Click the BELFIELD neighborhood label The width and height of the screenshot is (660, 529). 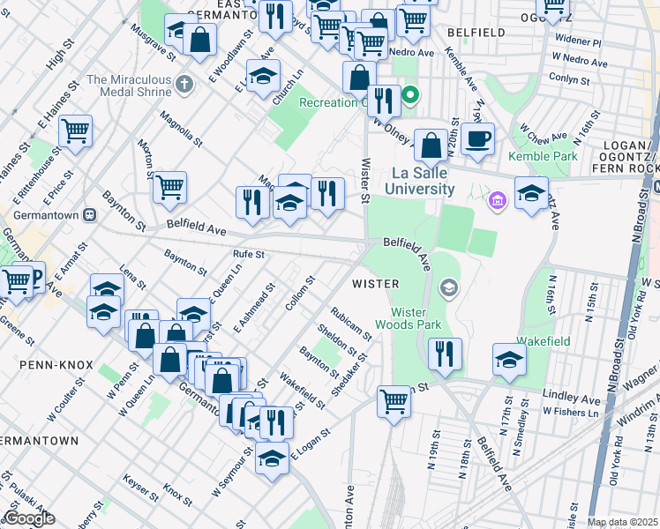pyautogui.click(x=476, y=33)
